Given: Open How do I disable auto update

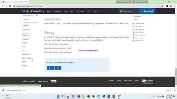Looking at the screenshot, I should [x=57, y=44].
